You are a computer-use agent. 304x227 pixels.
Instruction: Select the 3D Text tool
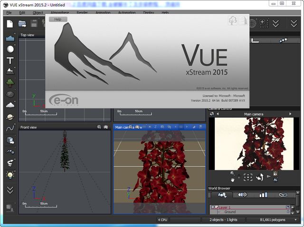[x=10, y=60]
